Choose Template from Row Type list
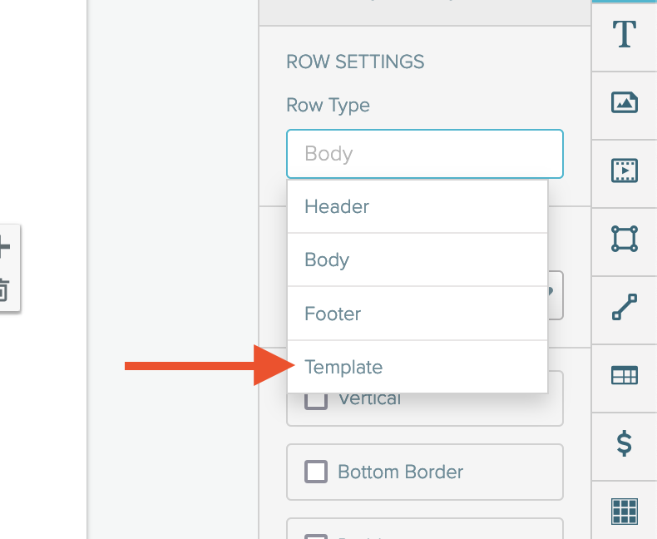Screen dimensions: 657x539 417,367
